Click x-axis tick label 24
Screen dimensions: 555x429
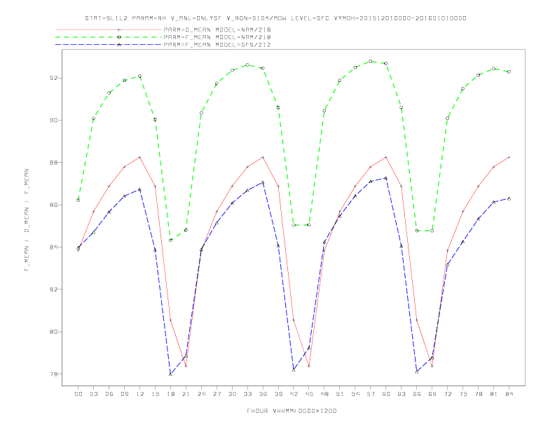tap(201, 394)
